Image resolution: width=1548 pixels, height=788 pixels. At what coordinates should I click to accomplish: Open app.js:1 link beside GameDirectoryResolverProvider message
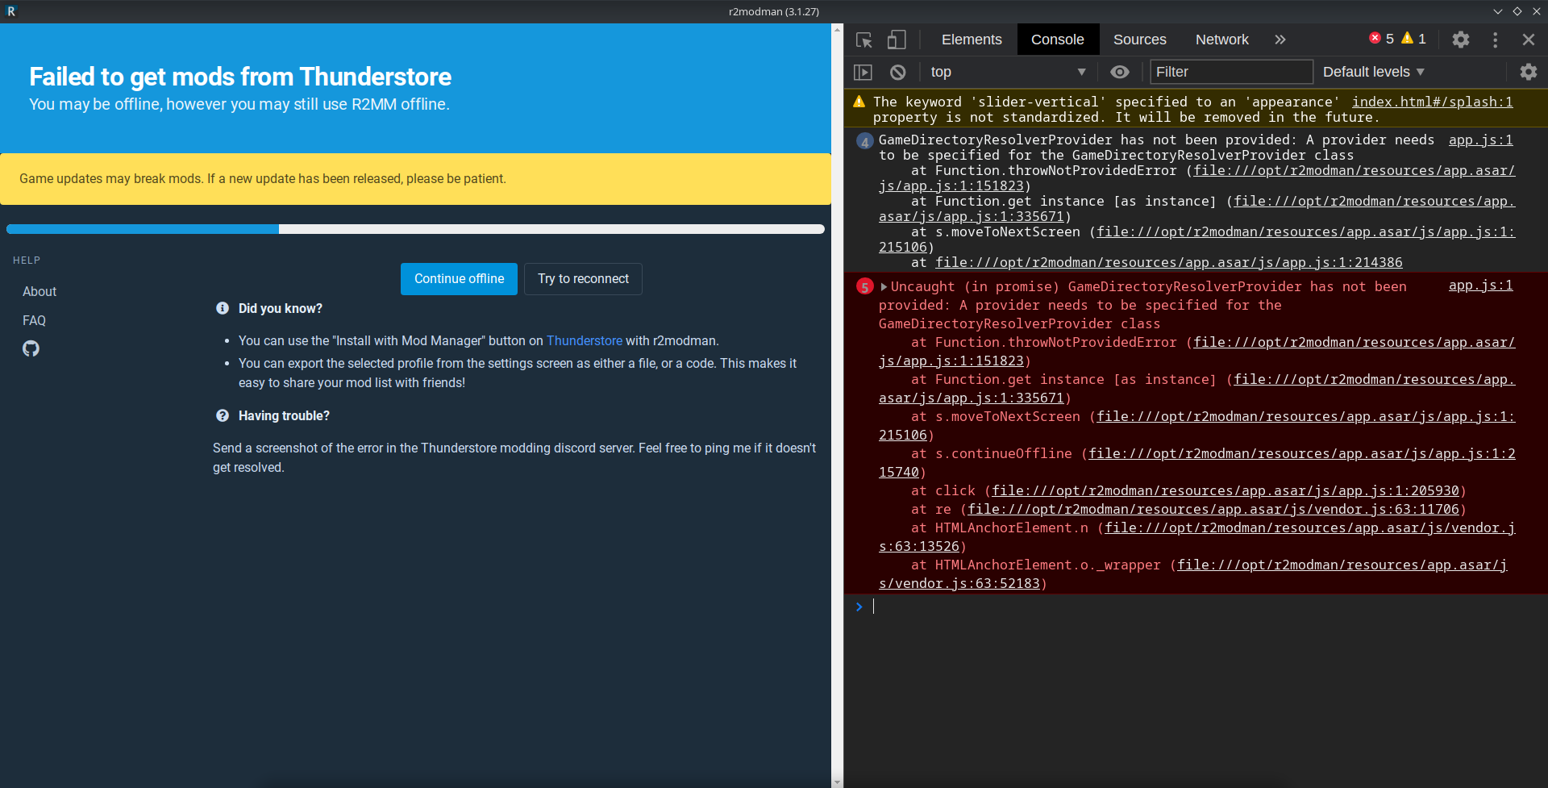[1480, 140]
